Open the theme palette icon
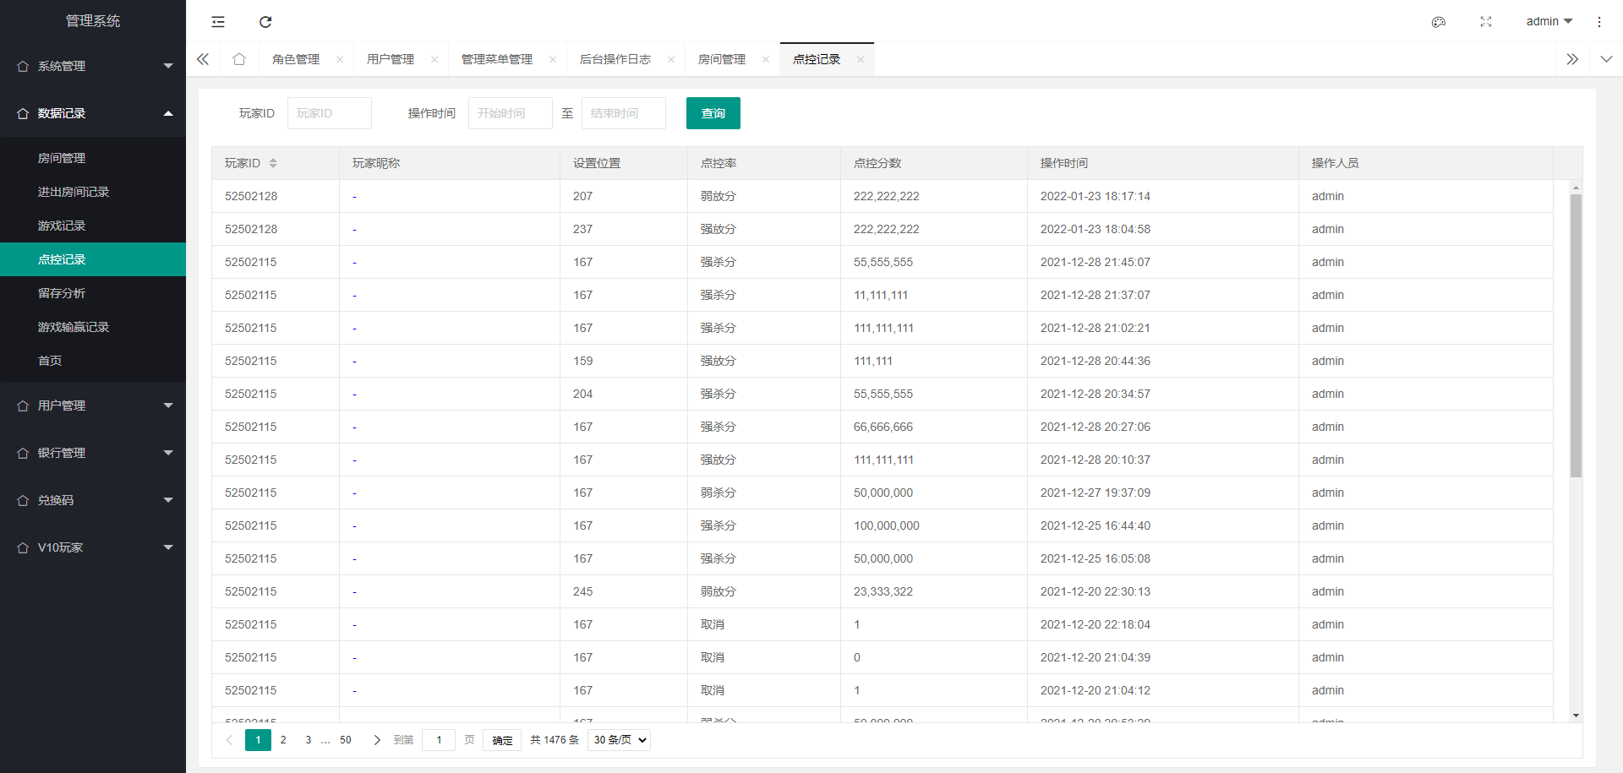The height and width of the screenshot is (773, 1623). [x=1438, y=22]
